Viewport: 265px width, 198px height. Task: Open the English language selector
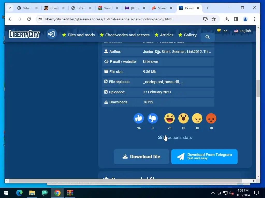tap(242, 31)
